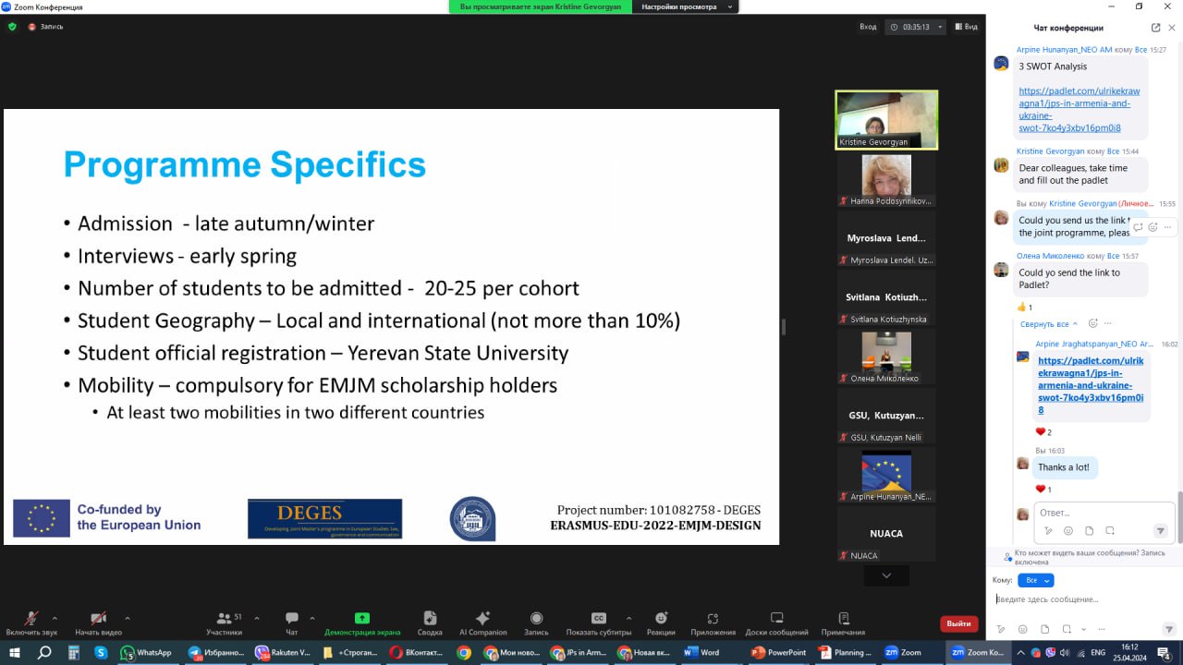
Task: Unmute microphone with Включить звук
Action: [31, 619]
